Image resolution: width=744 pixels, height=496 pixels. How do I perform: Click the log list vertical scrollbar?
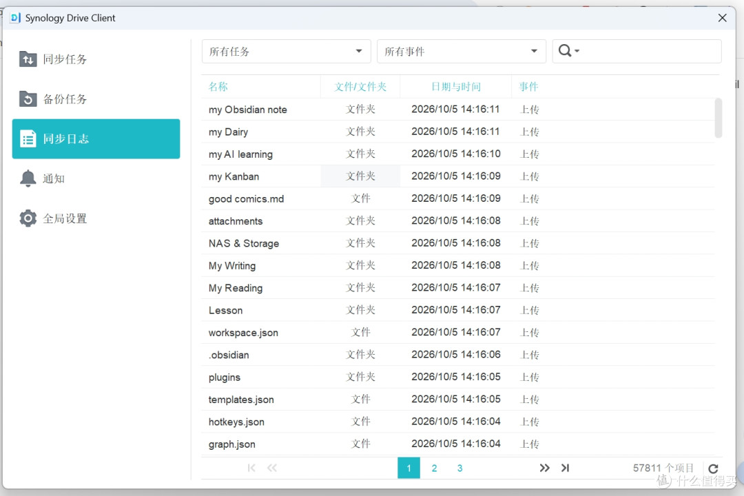[x=719, y=118]
